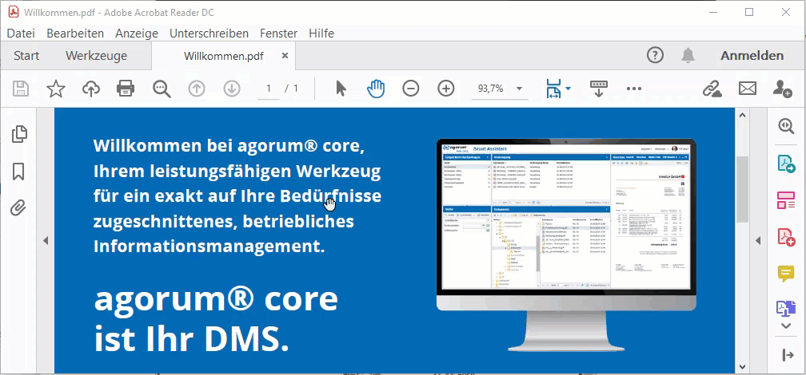Go to previous page arrow icon
Screen dimensions: 806x375
197,89
